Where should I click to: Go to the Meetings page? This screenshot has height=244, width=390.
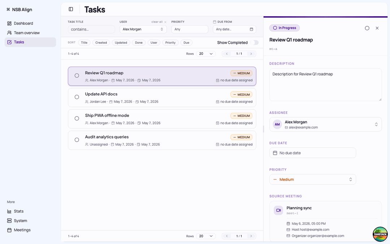(x=22, y=230)
